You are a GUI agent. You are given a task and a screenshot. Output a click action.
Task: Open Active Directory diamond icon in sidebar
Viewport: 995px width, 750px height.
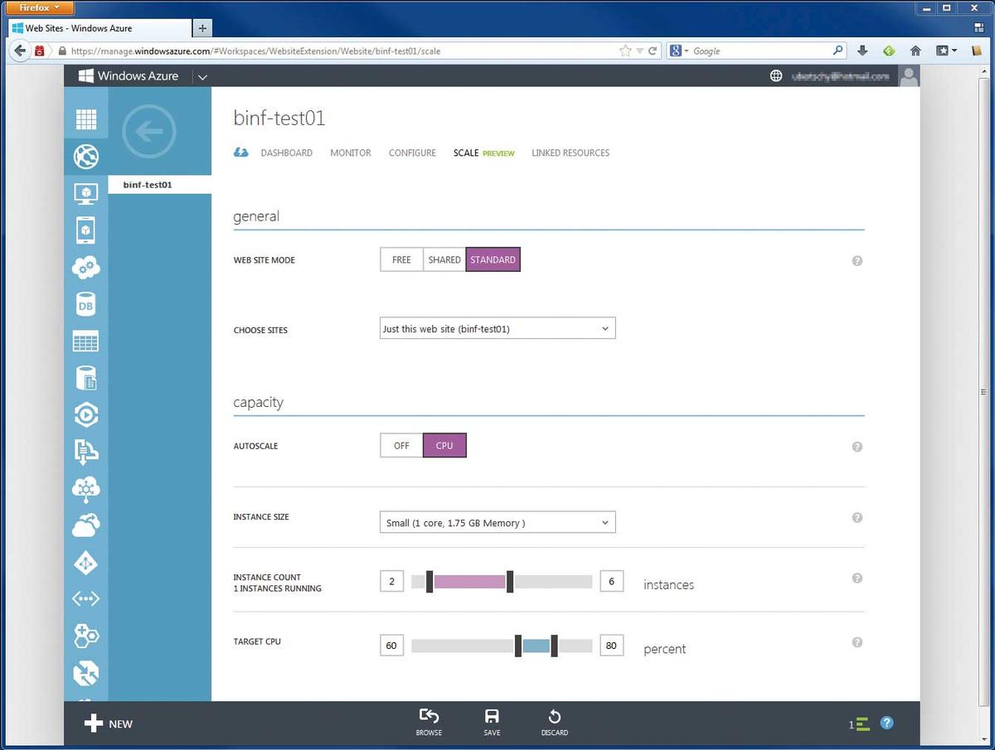click(x=86, y=563)
